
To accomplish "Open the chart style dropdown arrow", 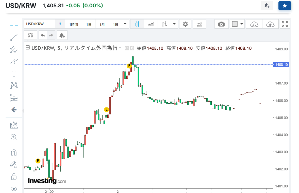I will pos(174,24).
